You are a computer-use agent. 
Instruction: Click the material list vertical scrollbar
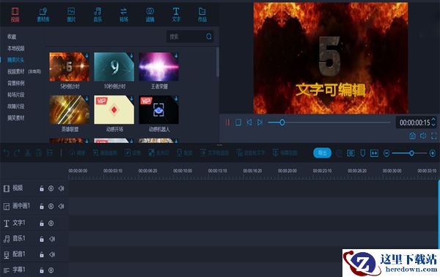tap(218, 62)
